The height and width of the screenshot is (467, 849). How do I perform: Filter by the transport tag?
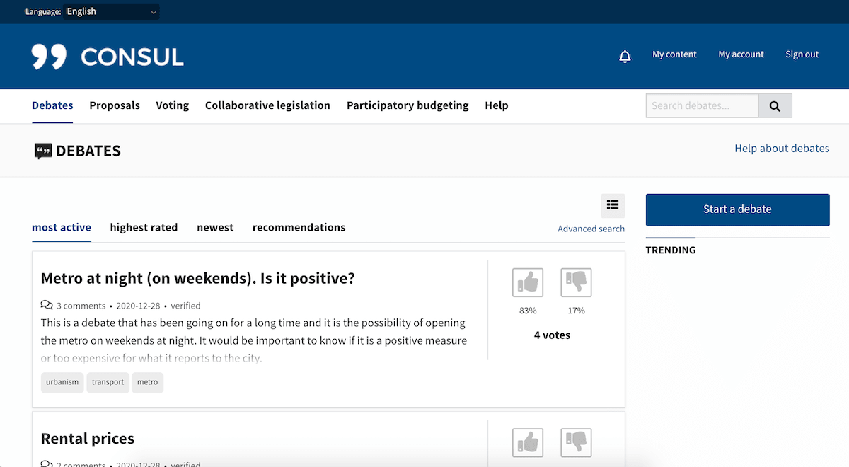(108, 382)
